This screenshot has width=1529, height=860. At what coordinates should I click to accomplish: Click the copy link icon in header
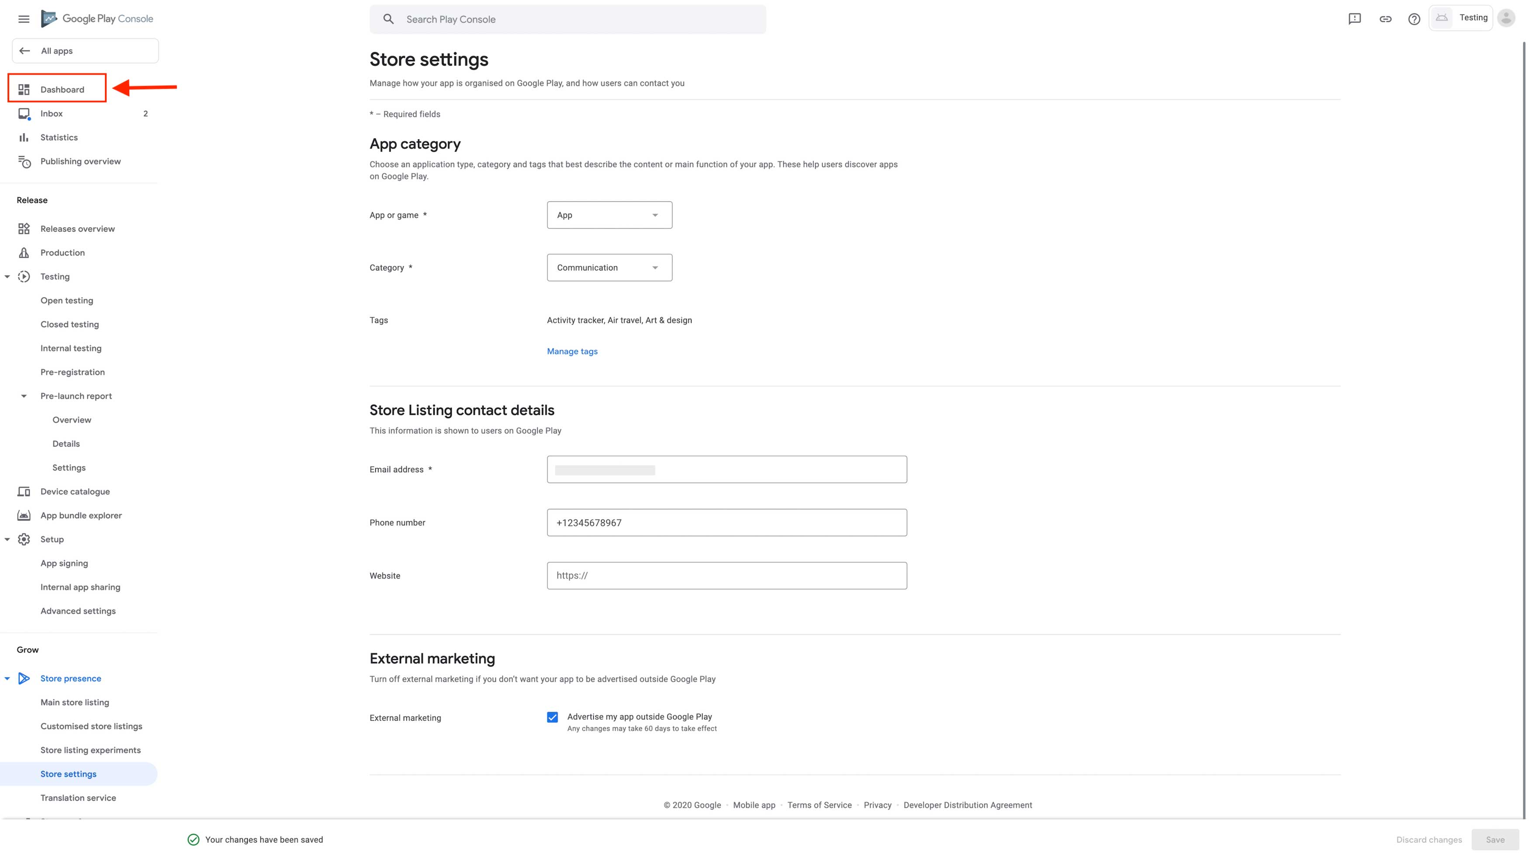point(1385,19)
